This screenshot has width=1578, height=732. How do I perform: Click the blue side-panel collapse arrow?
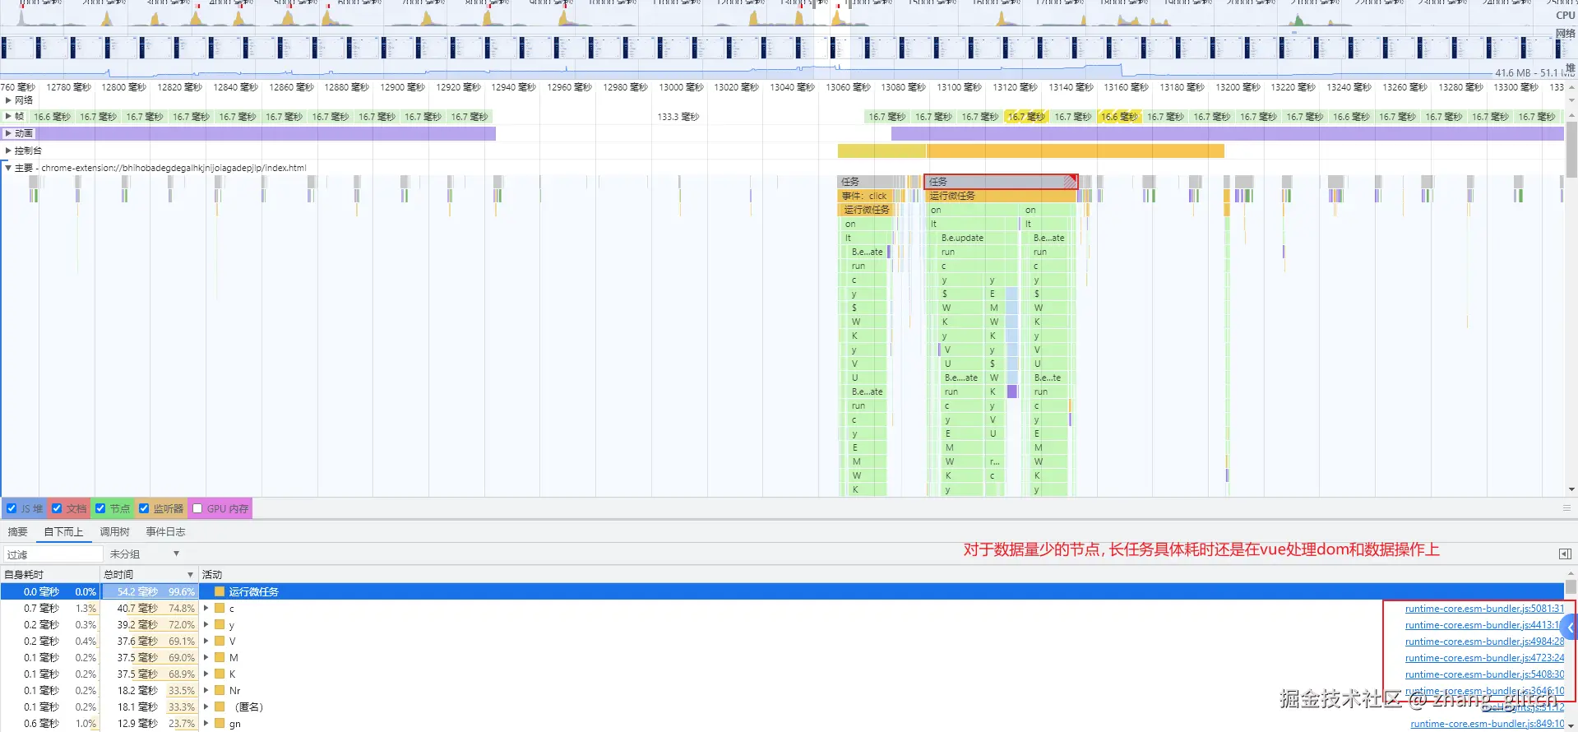(1570, 628)
